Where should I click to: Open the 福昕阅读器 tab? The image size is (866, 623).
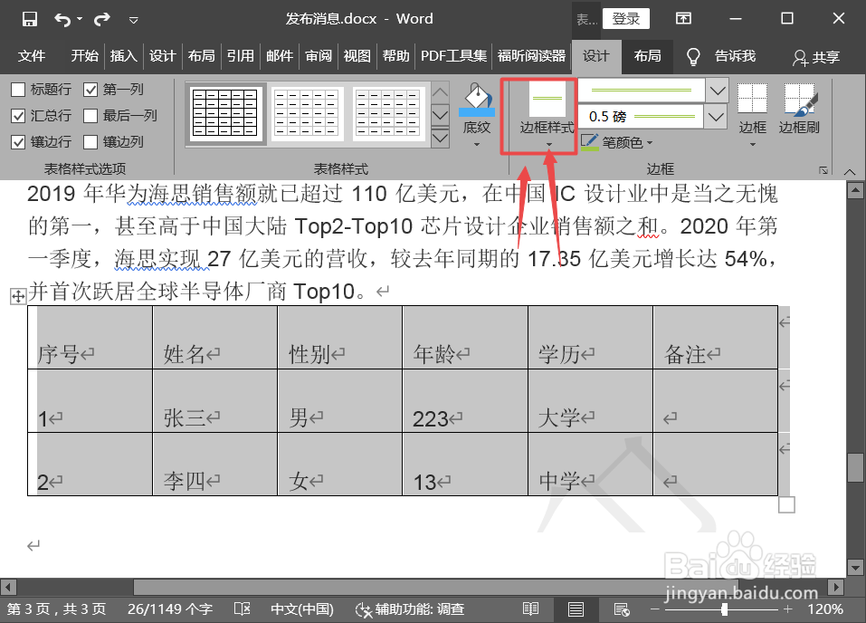click(x=531, y=56)
